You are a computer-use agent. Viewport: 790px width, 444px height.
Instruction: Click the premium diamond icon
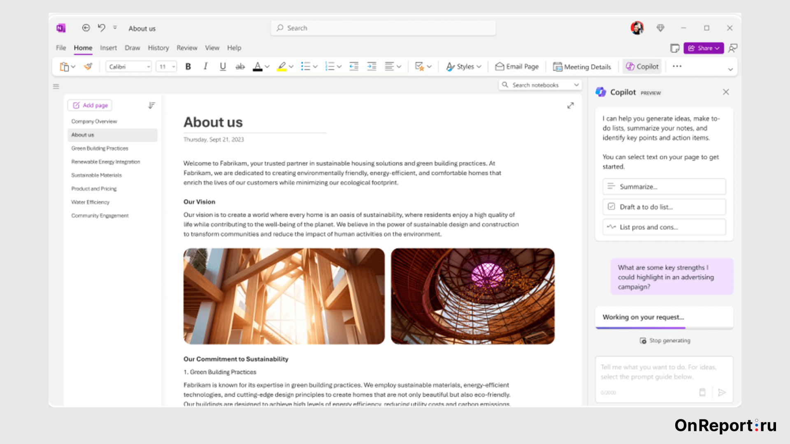[x=660, y=28]
